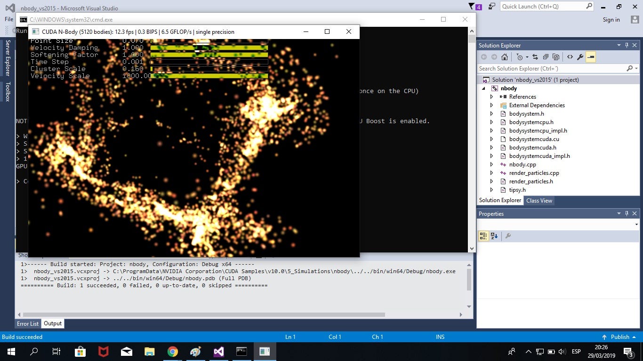Open Window Position menu of Solution Explorer

tap(619, 45)
